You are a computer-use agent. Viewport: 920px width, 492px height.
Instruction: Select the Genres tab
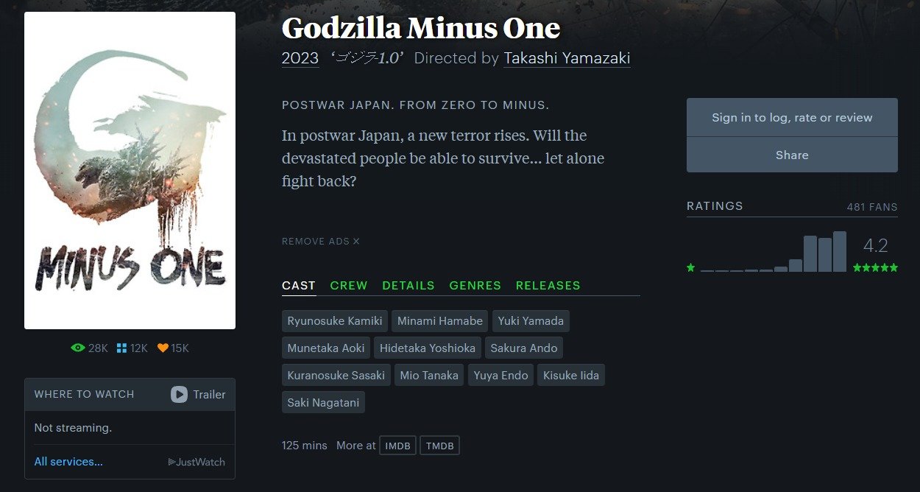click(475, 285)
